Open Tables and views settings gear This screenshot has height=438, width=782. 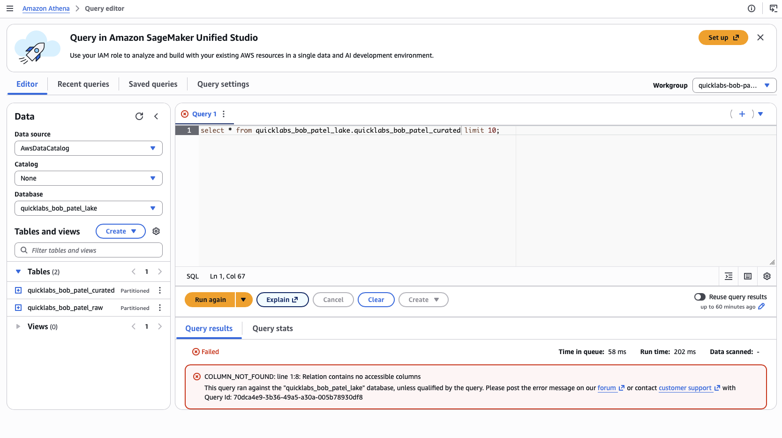pos(156,231)
